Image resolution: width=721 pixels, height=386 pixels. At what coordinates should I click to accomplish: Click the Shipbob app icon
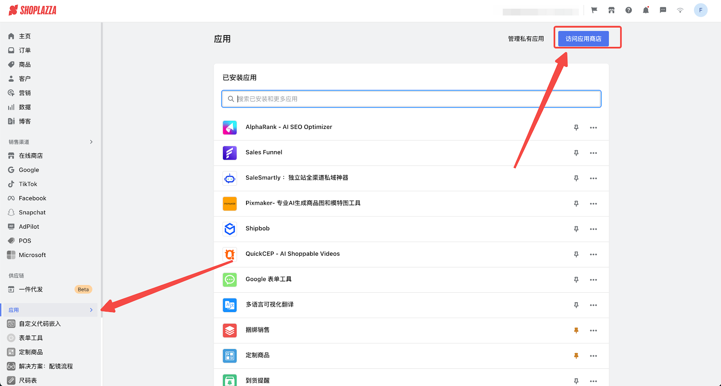[230, 229]
